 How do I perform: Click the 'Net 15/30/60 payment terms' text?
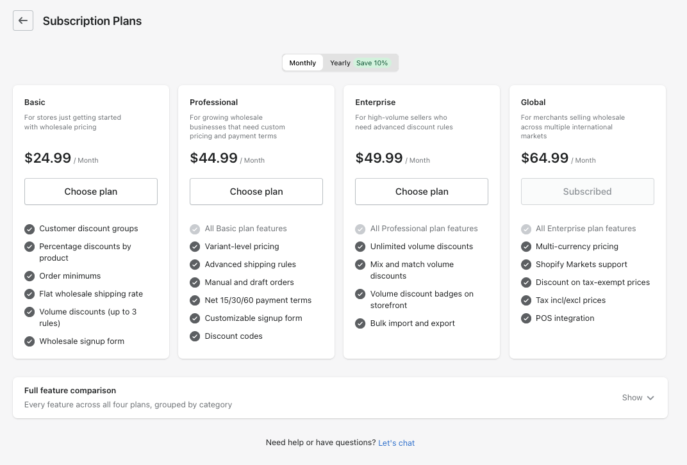click(x=258, y=300)
